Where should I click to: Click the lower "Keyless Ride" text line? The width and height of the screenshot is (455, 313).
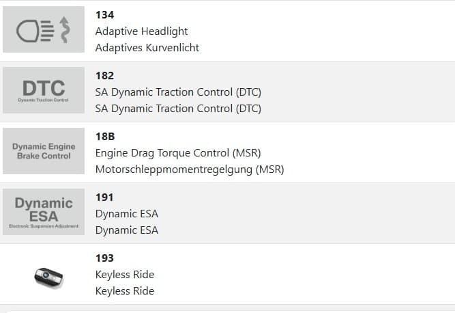(x=125, y=290)
